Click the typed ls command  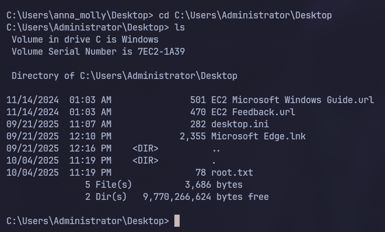pos(179,27)
